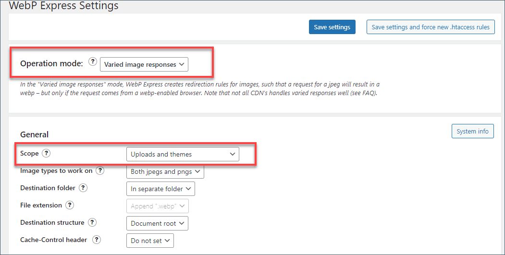Click the Image types to work on label
Screen dimensions: 505x255
[56, 170]
